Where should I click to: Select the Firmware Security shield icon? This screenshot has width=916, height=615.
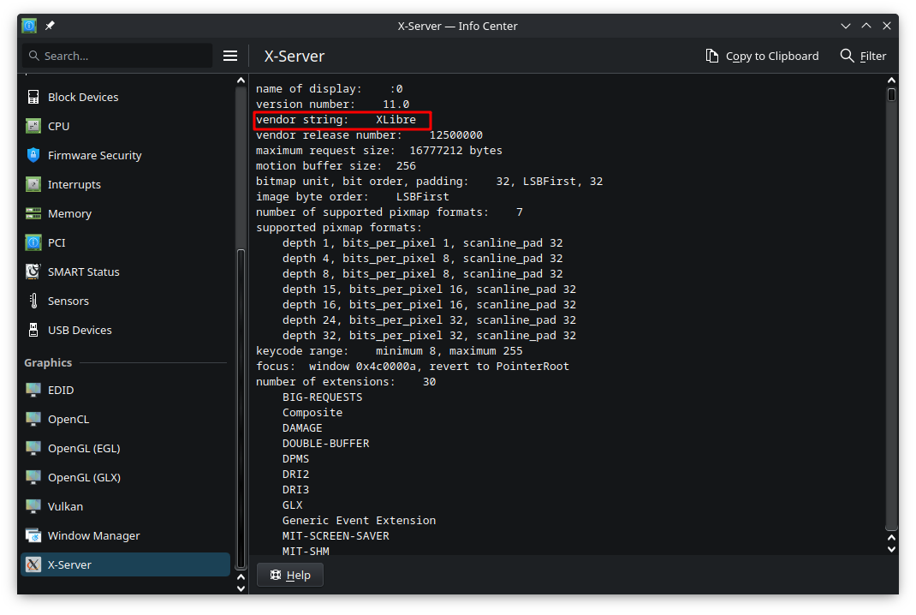[33, 156]
